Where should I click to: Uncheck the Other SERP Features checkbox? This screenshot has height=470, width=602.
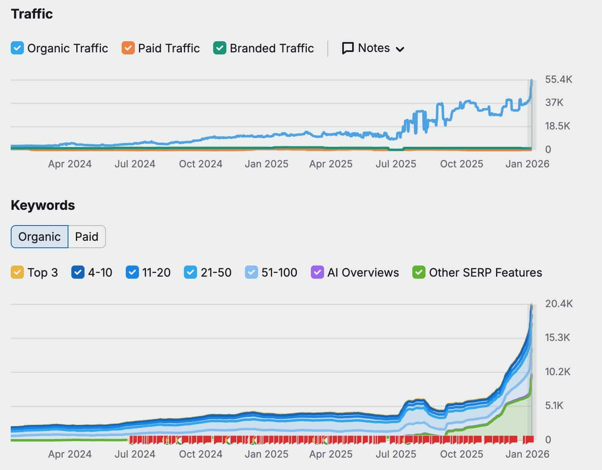click(419, 273)
